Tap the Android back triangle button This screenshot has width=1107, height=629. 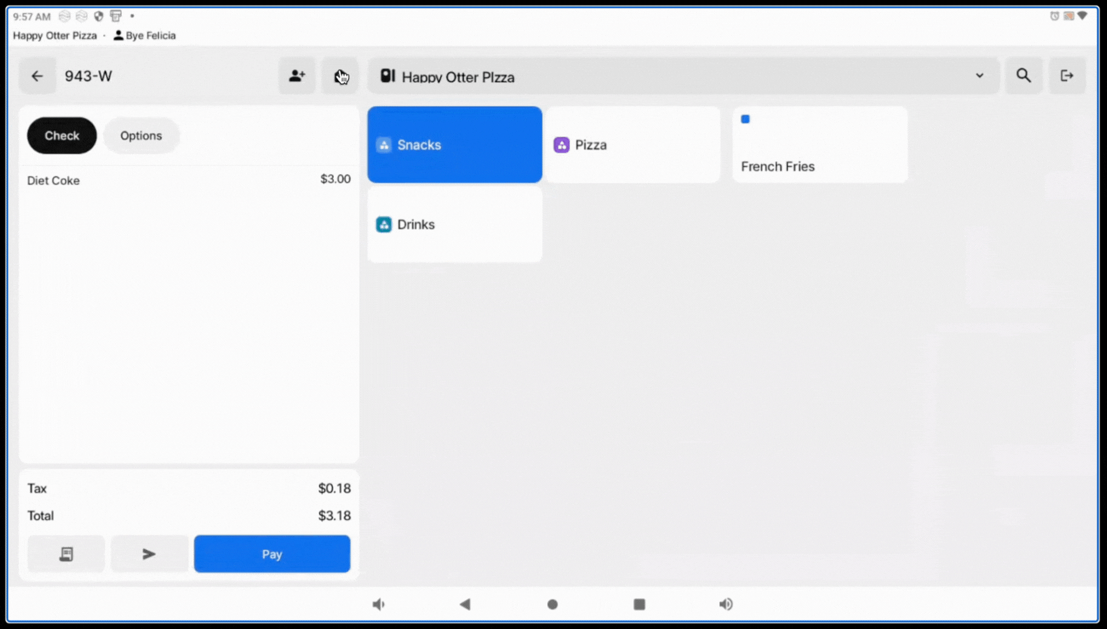[x=465, y=604]
